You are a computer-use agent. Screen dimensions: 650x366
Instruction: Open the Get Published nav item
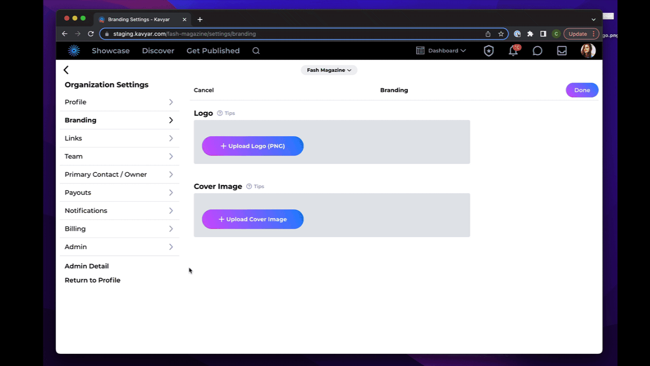213,51
